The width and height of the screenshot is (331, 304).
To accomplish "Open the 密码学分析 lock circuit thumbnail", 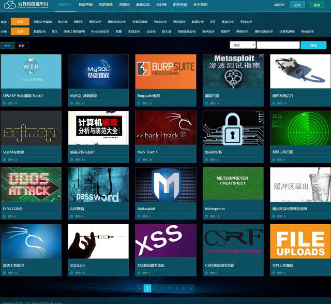I will click(233, 128).
